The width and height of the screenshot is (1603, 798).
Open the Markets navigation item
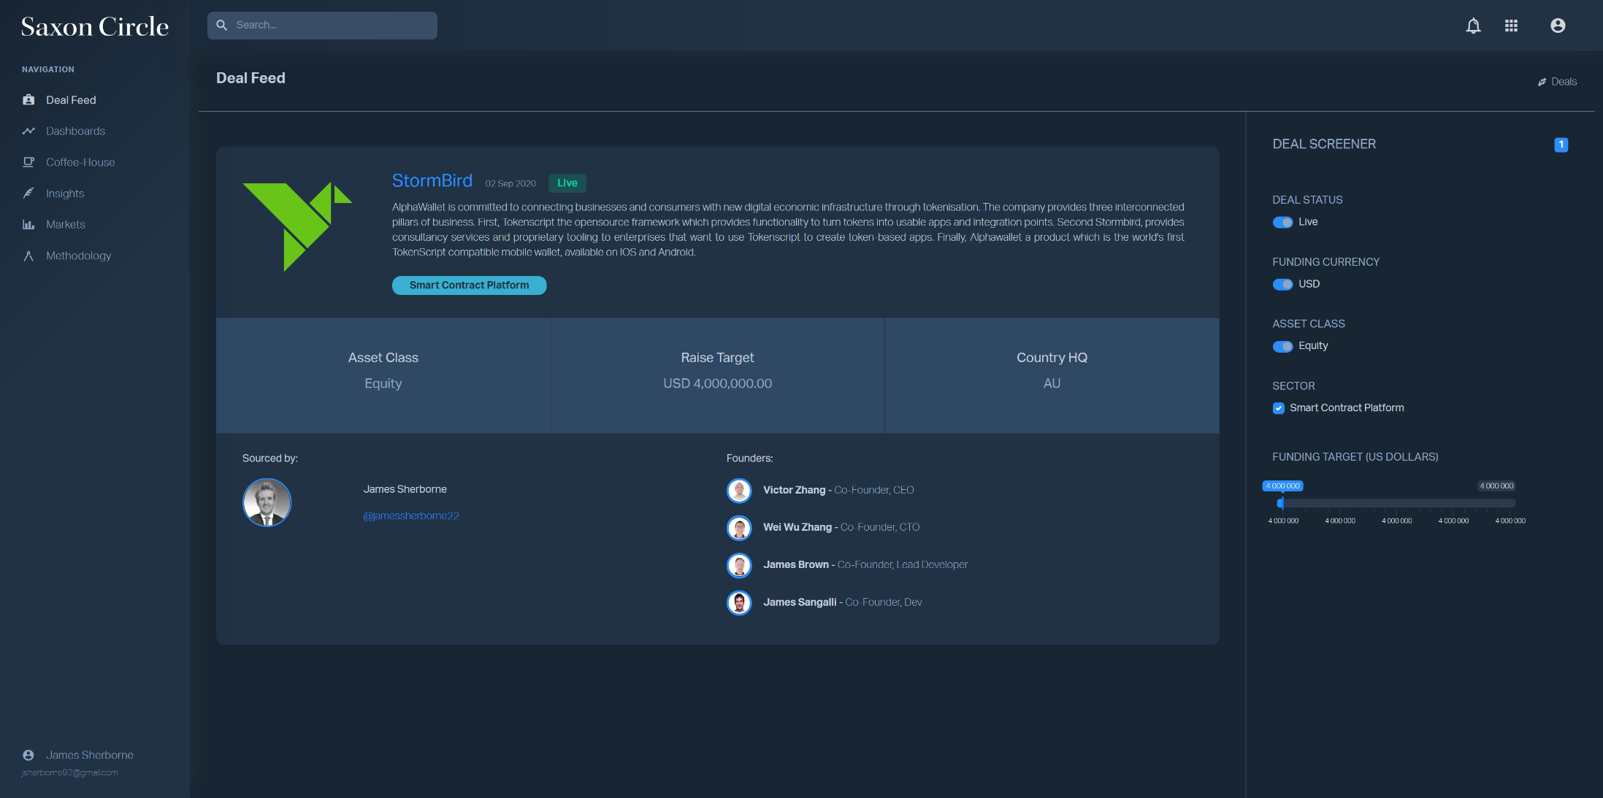(x=66, y=225)
